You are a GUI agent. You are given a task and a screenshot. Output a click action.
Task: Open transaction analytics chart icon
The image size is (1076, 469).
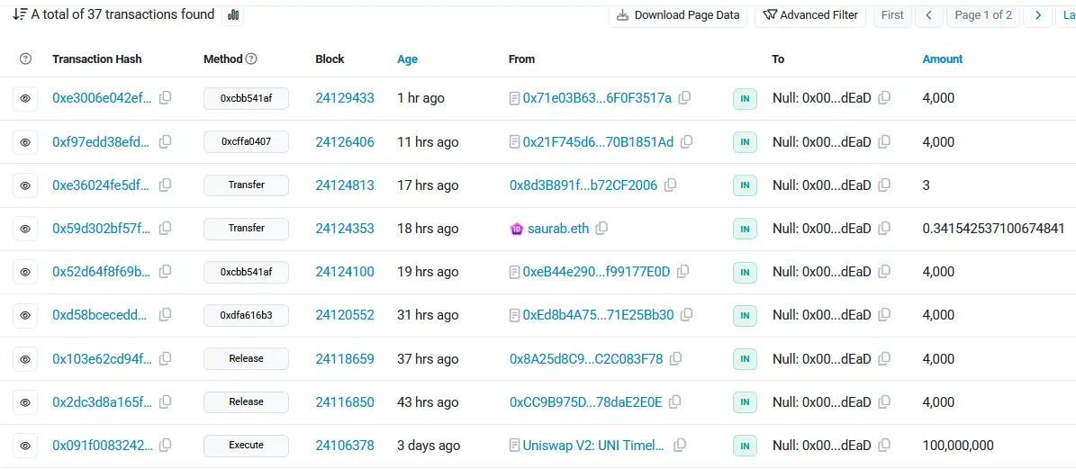coord(232,14)
